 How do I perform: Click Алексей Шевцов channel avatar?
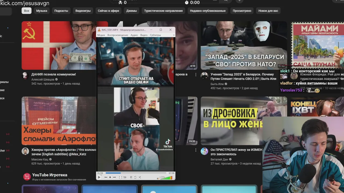tap(25, 76)
